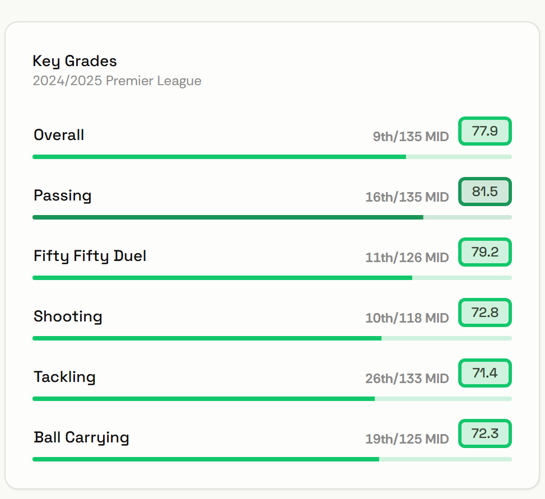Viewport: 545px width, 499px height.
Task: Click the Shooting 72.8 grade badge
Action: 485,313
